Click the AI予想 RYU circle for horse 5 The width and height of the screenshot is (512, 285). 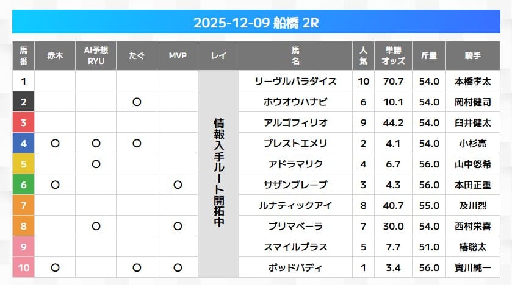[96, 164]
